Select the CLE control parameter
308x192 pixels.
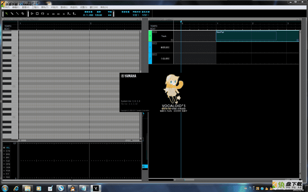(8, 161)
